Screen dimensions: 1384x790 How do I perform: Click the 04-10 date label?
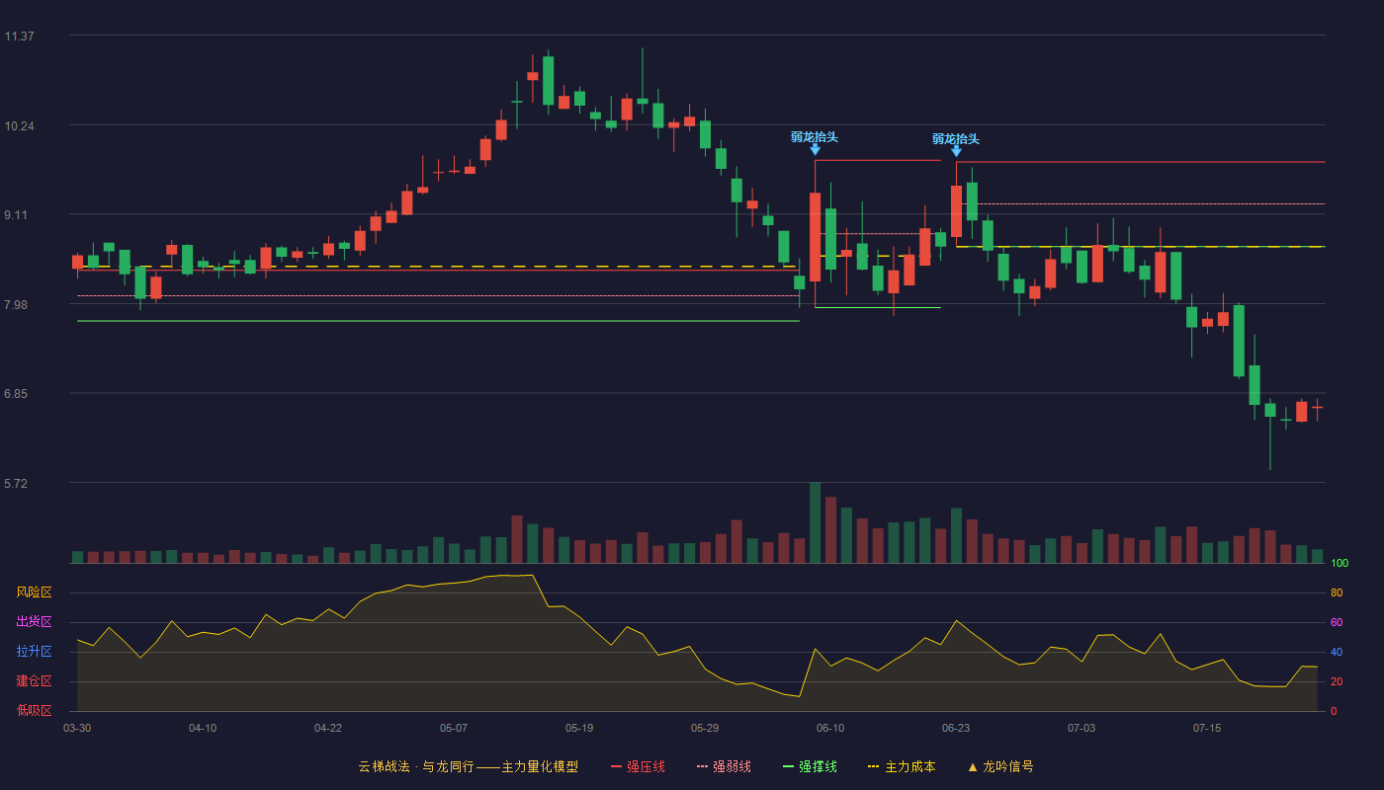pyautogui.click(x=203, y=728)
